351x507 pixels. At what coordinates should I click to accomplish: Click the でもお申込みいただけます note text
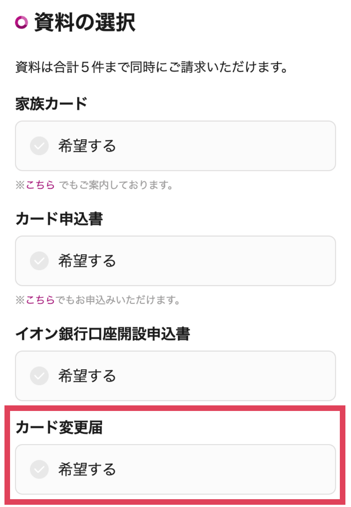click(x=118, y=300)
